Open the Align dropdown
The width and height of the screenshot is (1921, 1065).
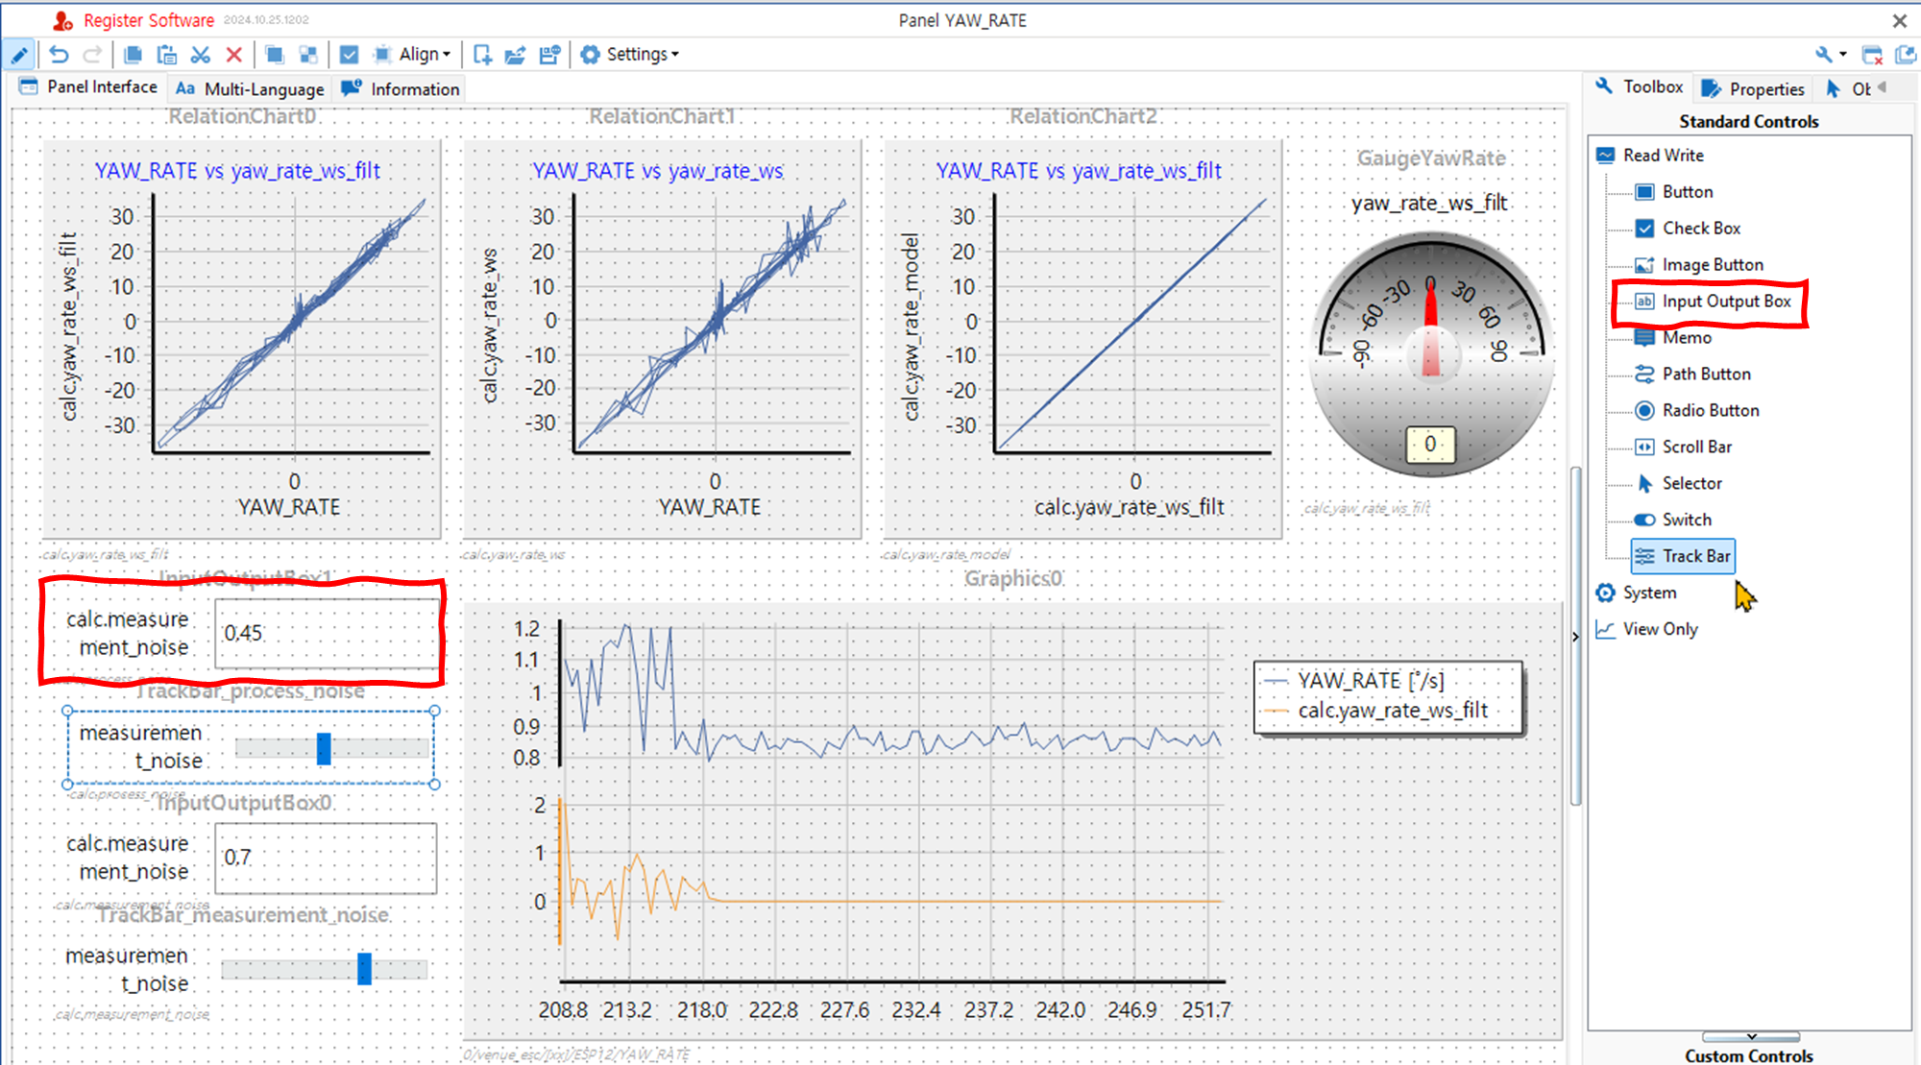click(x=424, y=55)
